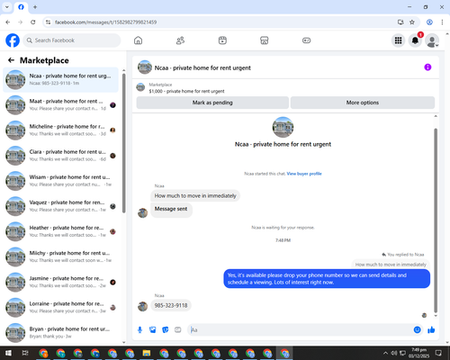Click the chat header listing name

[202, 68]
